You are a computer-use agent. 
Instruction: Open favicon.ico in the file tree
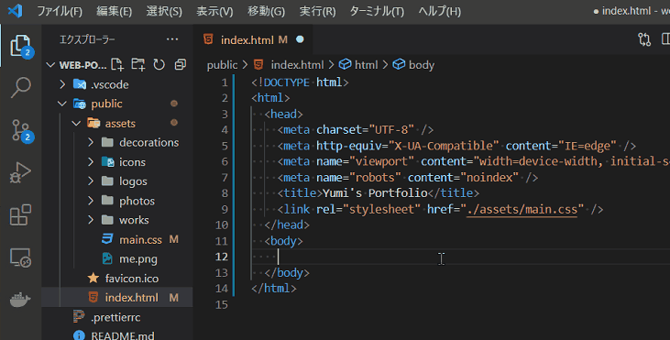(x=132, y=279)
